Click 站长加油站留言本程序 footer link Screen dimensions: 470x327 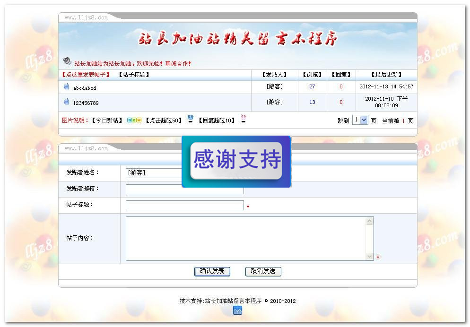tap(233, 301)
